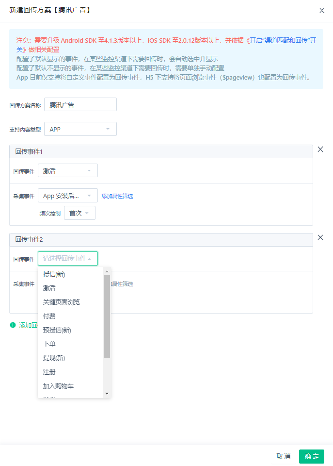Select 激活 option in the open list

pos(70,288)
